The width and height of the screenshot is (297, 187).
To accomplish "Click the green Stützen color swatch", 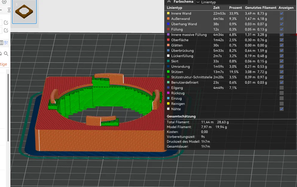I will tap(168, 72).
